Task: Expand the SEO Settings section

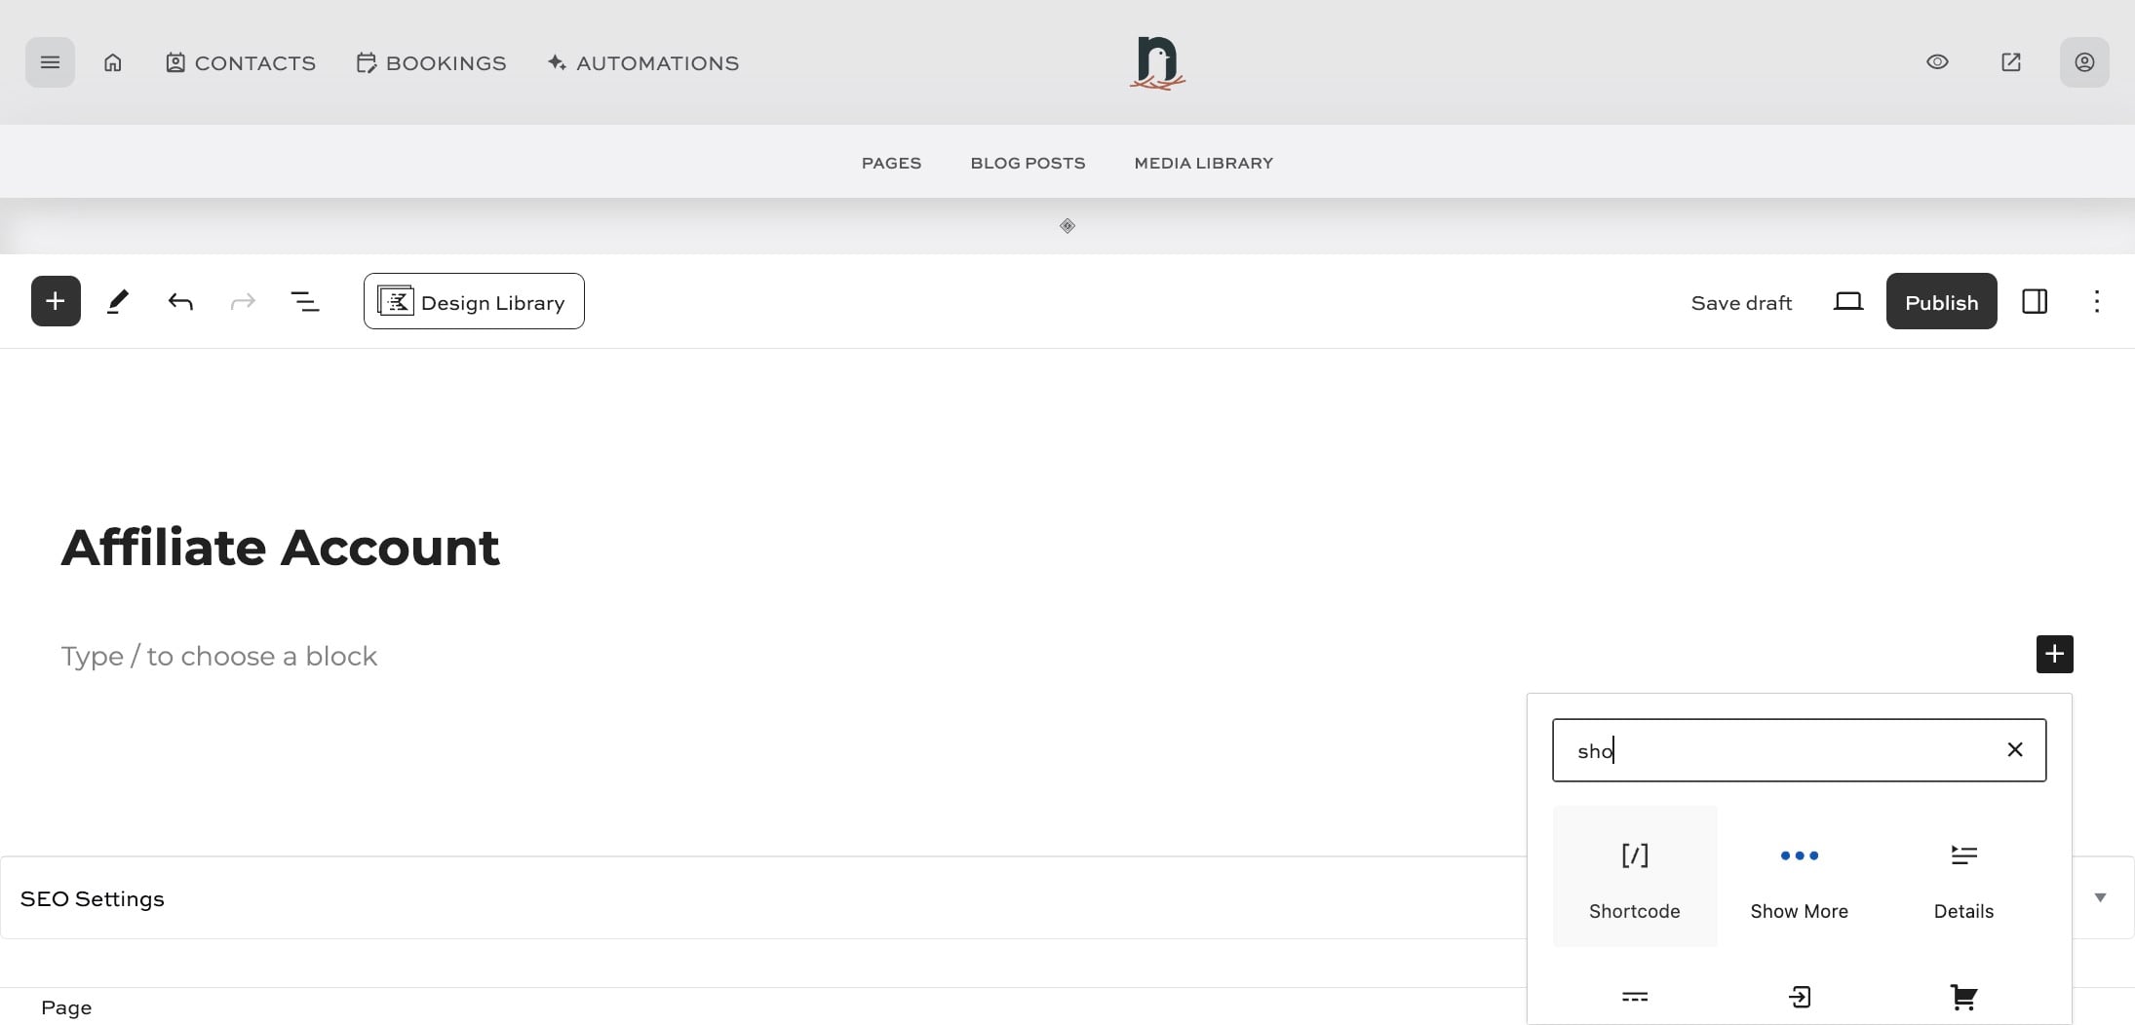Action: click(93, 897)
